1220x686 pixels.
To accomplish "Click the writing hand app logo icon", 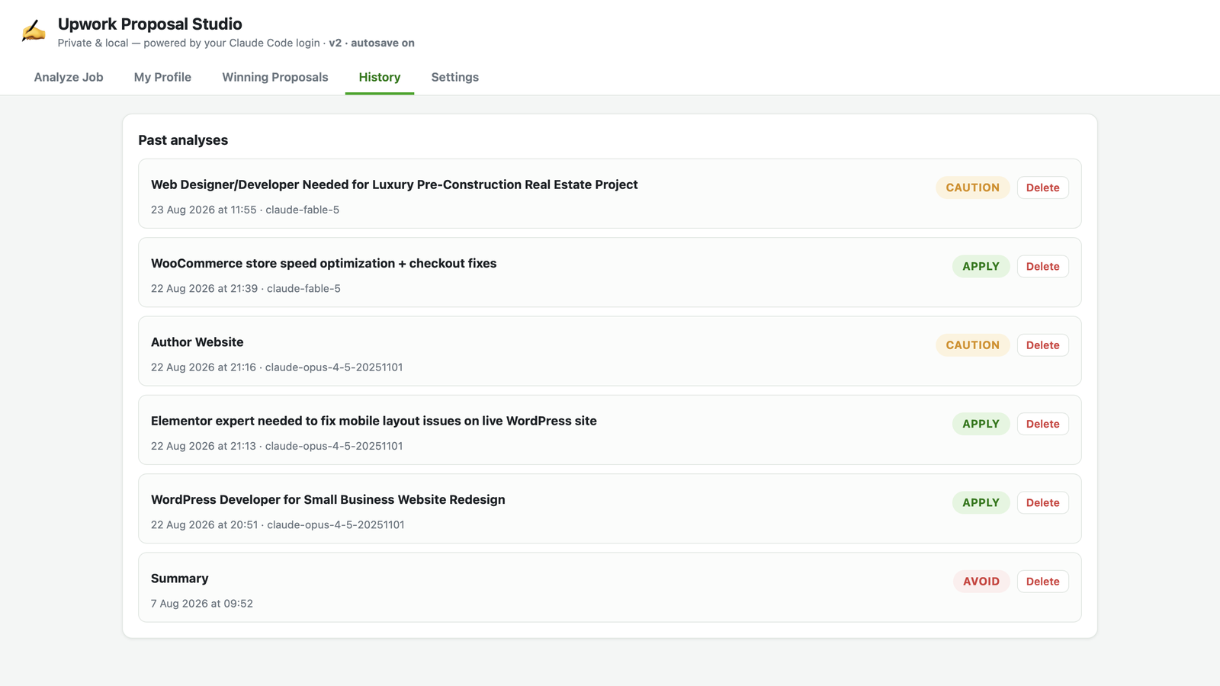I will pos(34,31).
